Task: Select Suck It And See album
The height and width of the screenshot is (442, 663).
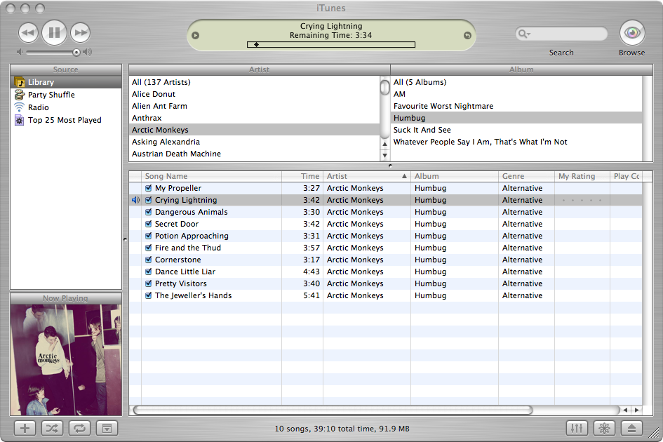Action: tap(516, 130)
